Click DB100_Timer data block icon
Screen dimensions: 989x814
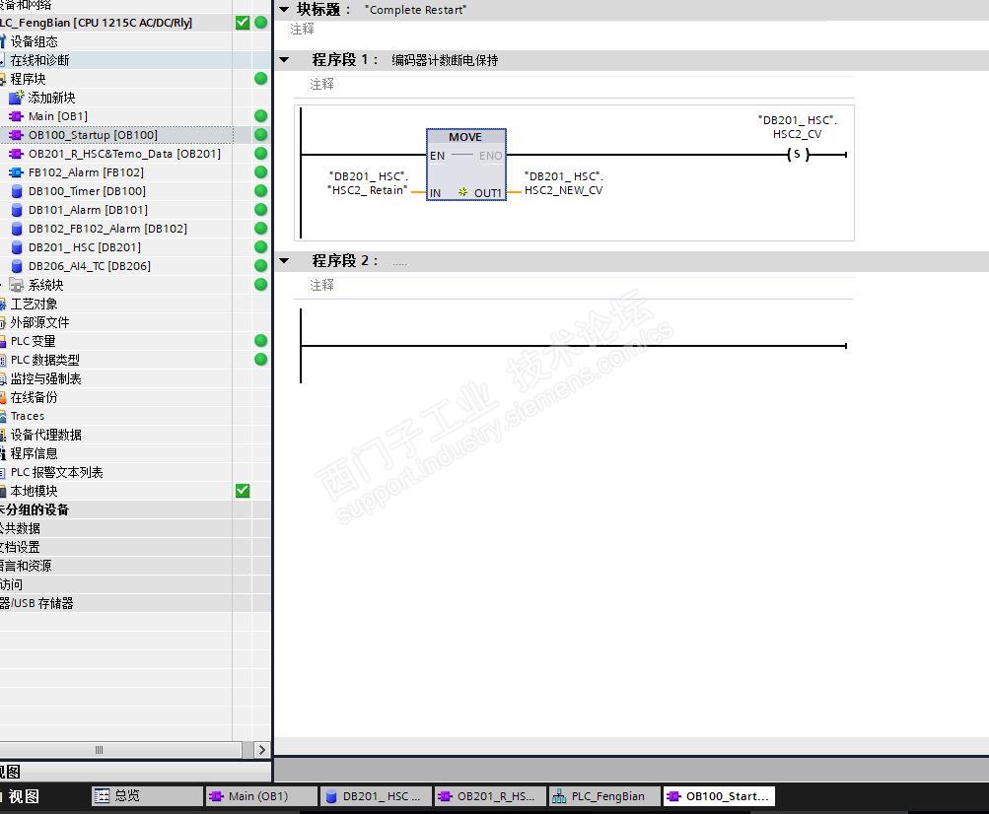pos(17,191)
